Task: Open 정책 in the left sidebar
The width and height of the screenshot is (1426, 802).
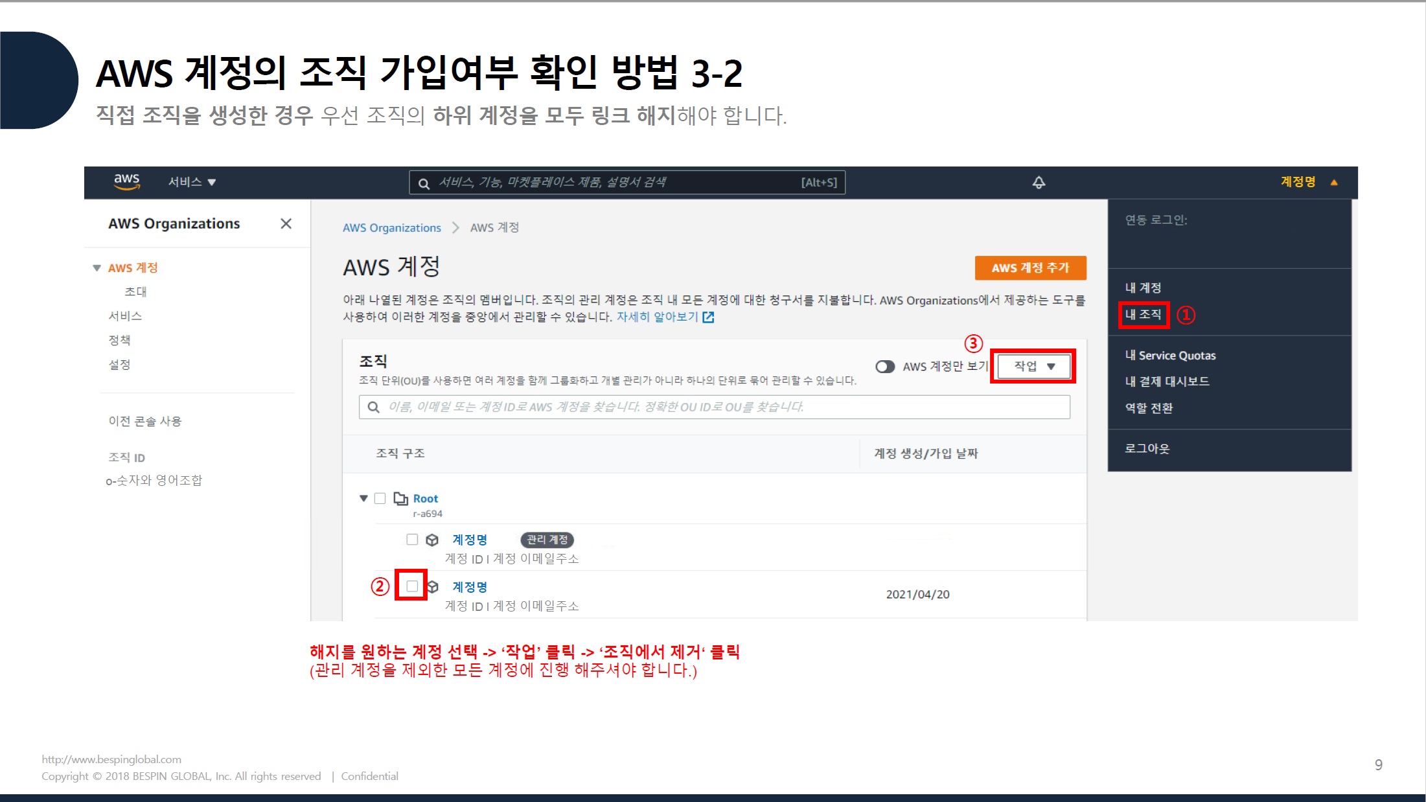Action: point(119,339)
